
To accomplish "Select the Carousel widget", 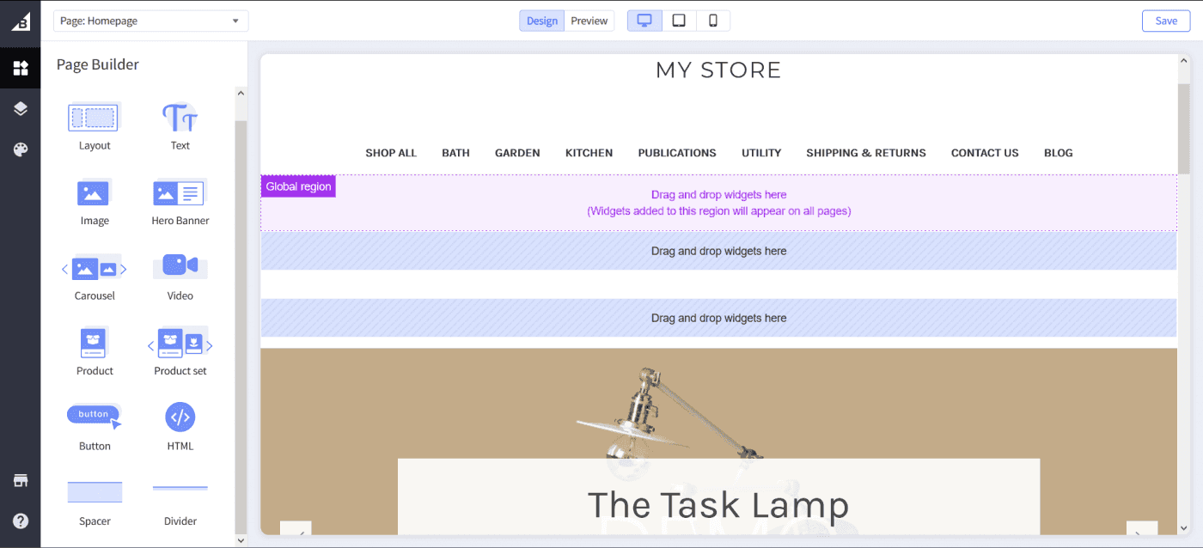I will point(95,276).
